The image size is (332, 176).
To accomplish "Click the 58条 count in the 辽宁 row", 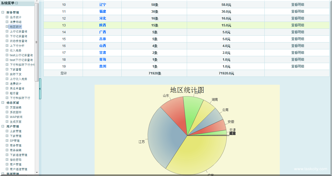I will click(x=155, y=5).
